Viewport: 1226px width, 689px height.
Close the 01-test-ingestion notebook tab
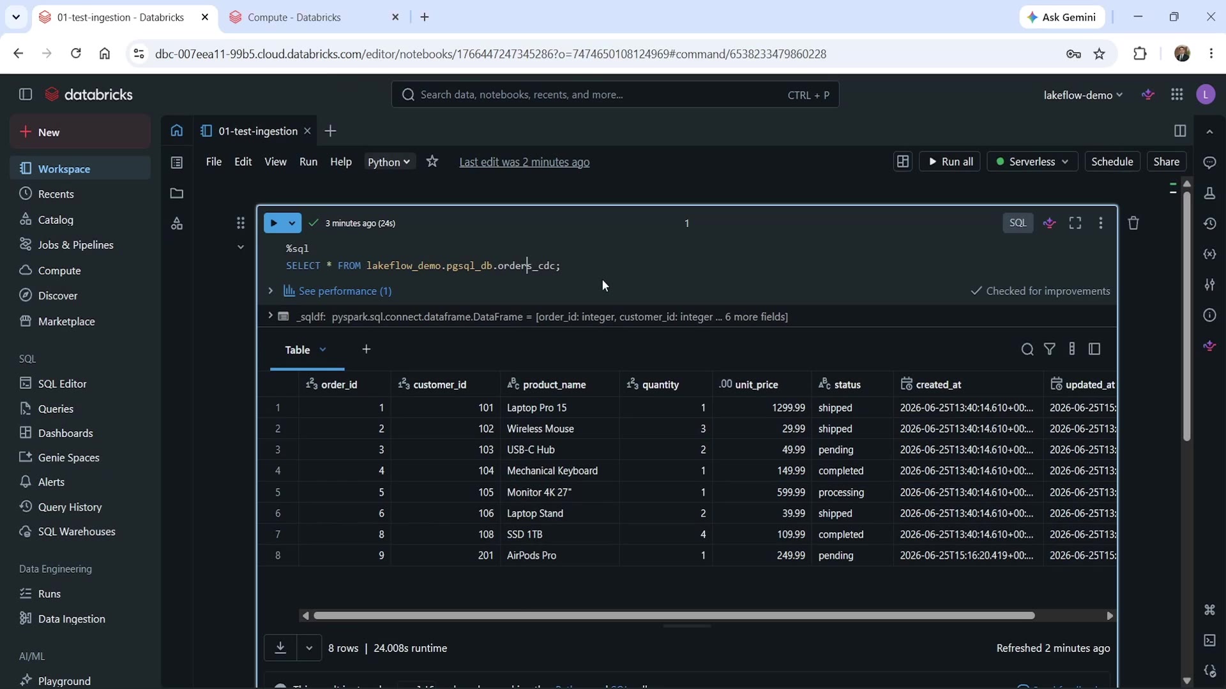(x=307, y=131)
